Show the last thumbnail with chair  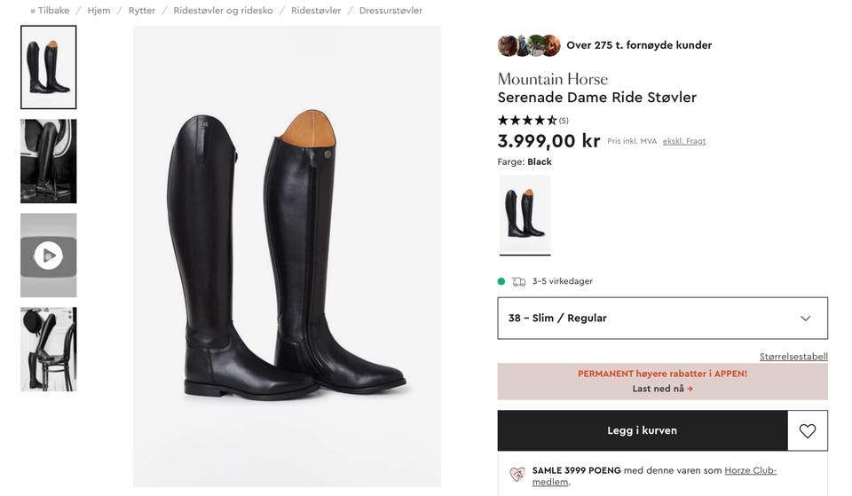(x=49, y=350)
